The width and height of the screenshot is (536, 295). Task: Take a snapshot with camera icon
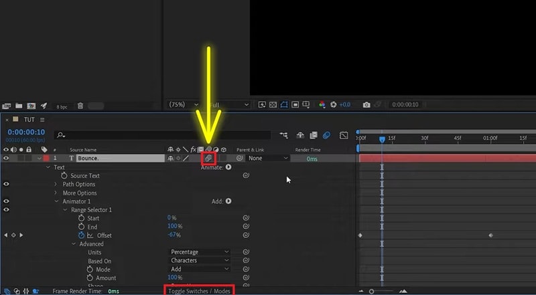[x=366, y=105]
